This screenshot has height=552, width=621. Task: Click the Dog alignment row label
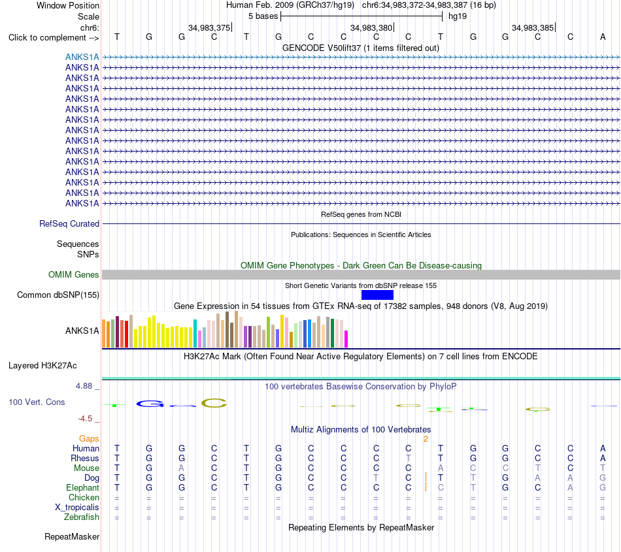[92, 478]
